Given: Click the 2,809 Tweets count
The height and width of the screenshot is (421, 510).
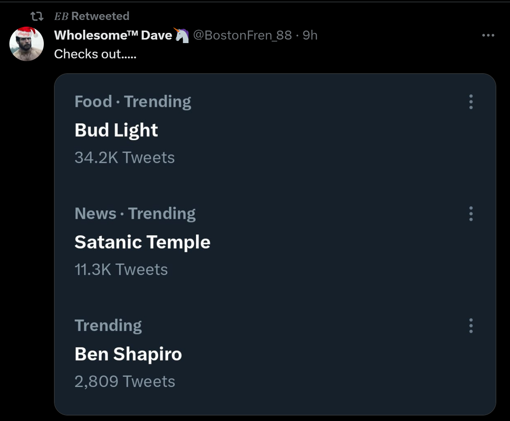Looking at the screenshot, I should coord(125,382).
